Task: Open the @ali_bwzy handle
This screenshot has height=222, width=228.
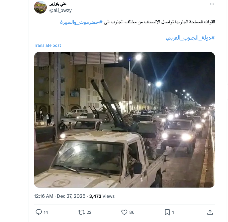Action: click(x=60, y=11)
